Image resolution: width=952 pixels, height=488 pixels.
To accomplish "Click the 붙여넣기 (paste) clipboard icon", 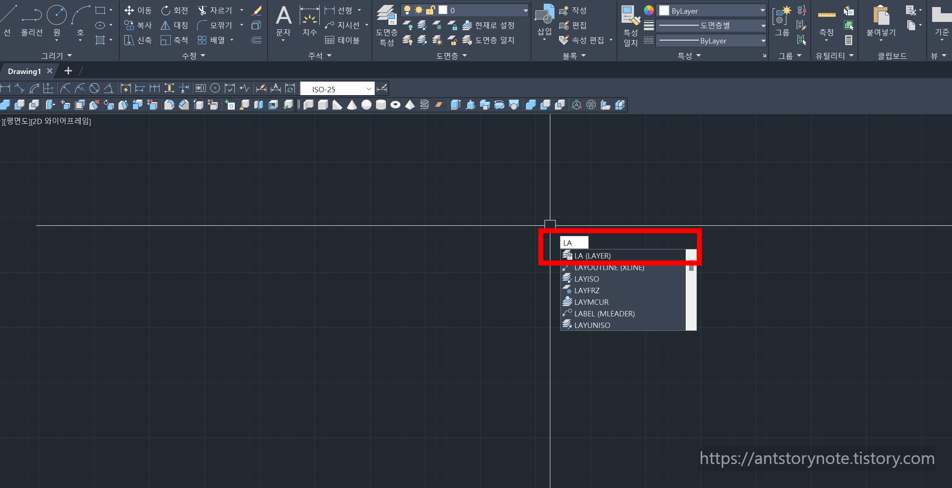I will pos(881,16).
